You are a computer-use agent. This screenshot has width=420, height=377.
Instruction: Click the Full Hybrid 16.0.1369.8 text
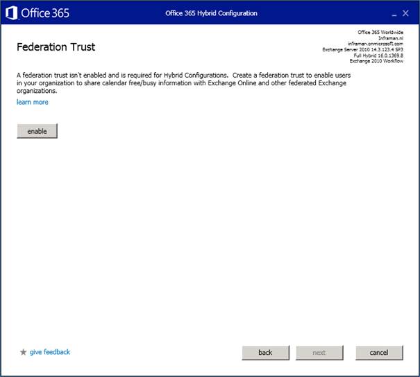(378, 55)
